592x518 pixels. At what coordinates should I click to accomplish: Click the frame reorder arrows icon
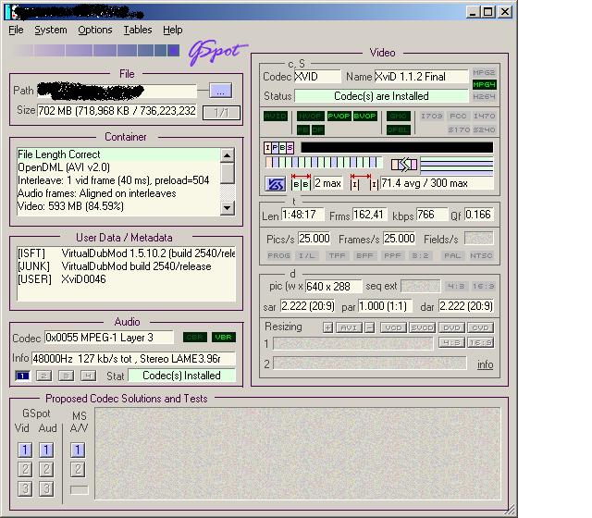[404, 165]
